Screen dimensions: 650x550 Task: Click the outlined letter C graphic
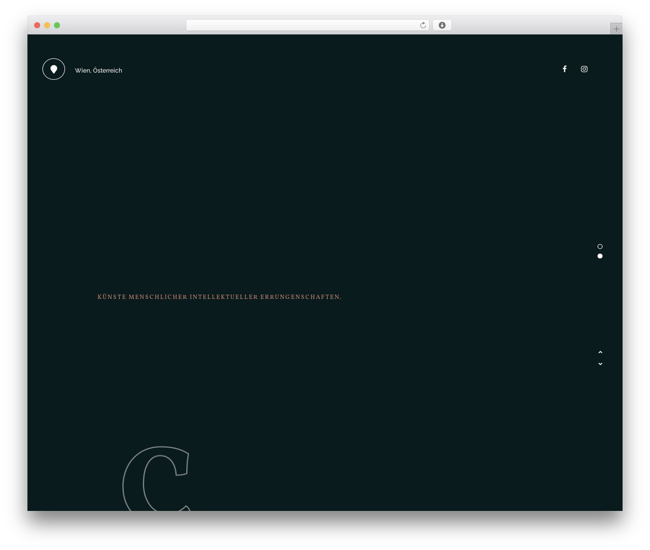pyautogui.click(x=156, y=478)
